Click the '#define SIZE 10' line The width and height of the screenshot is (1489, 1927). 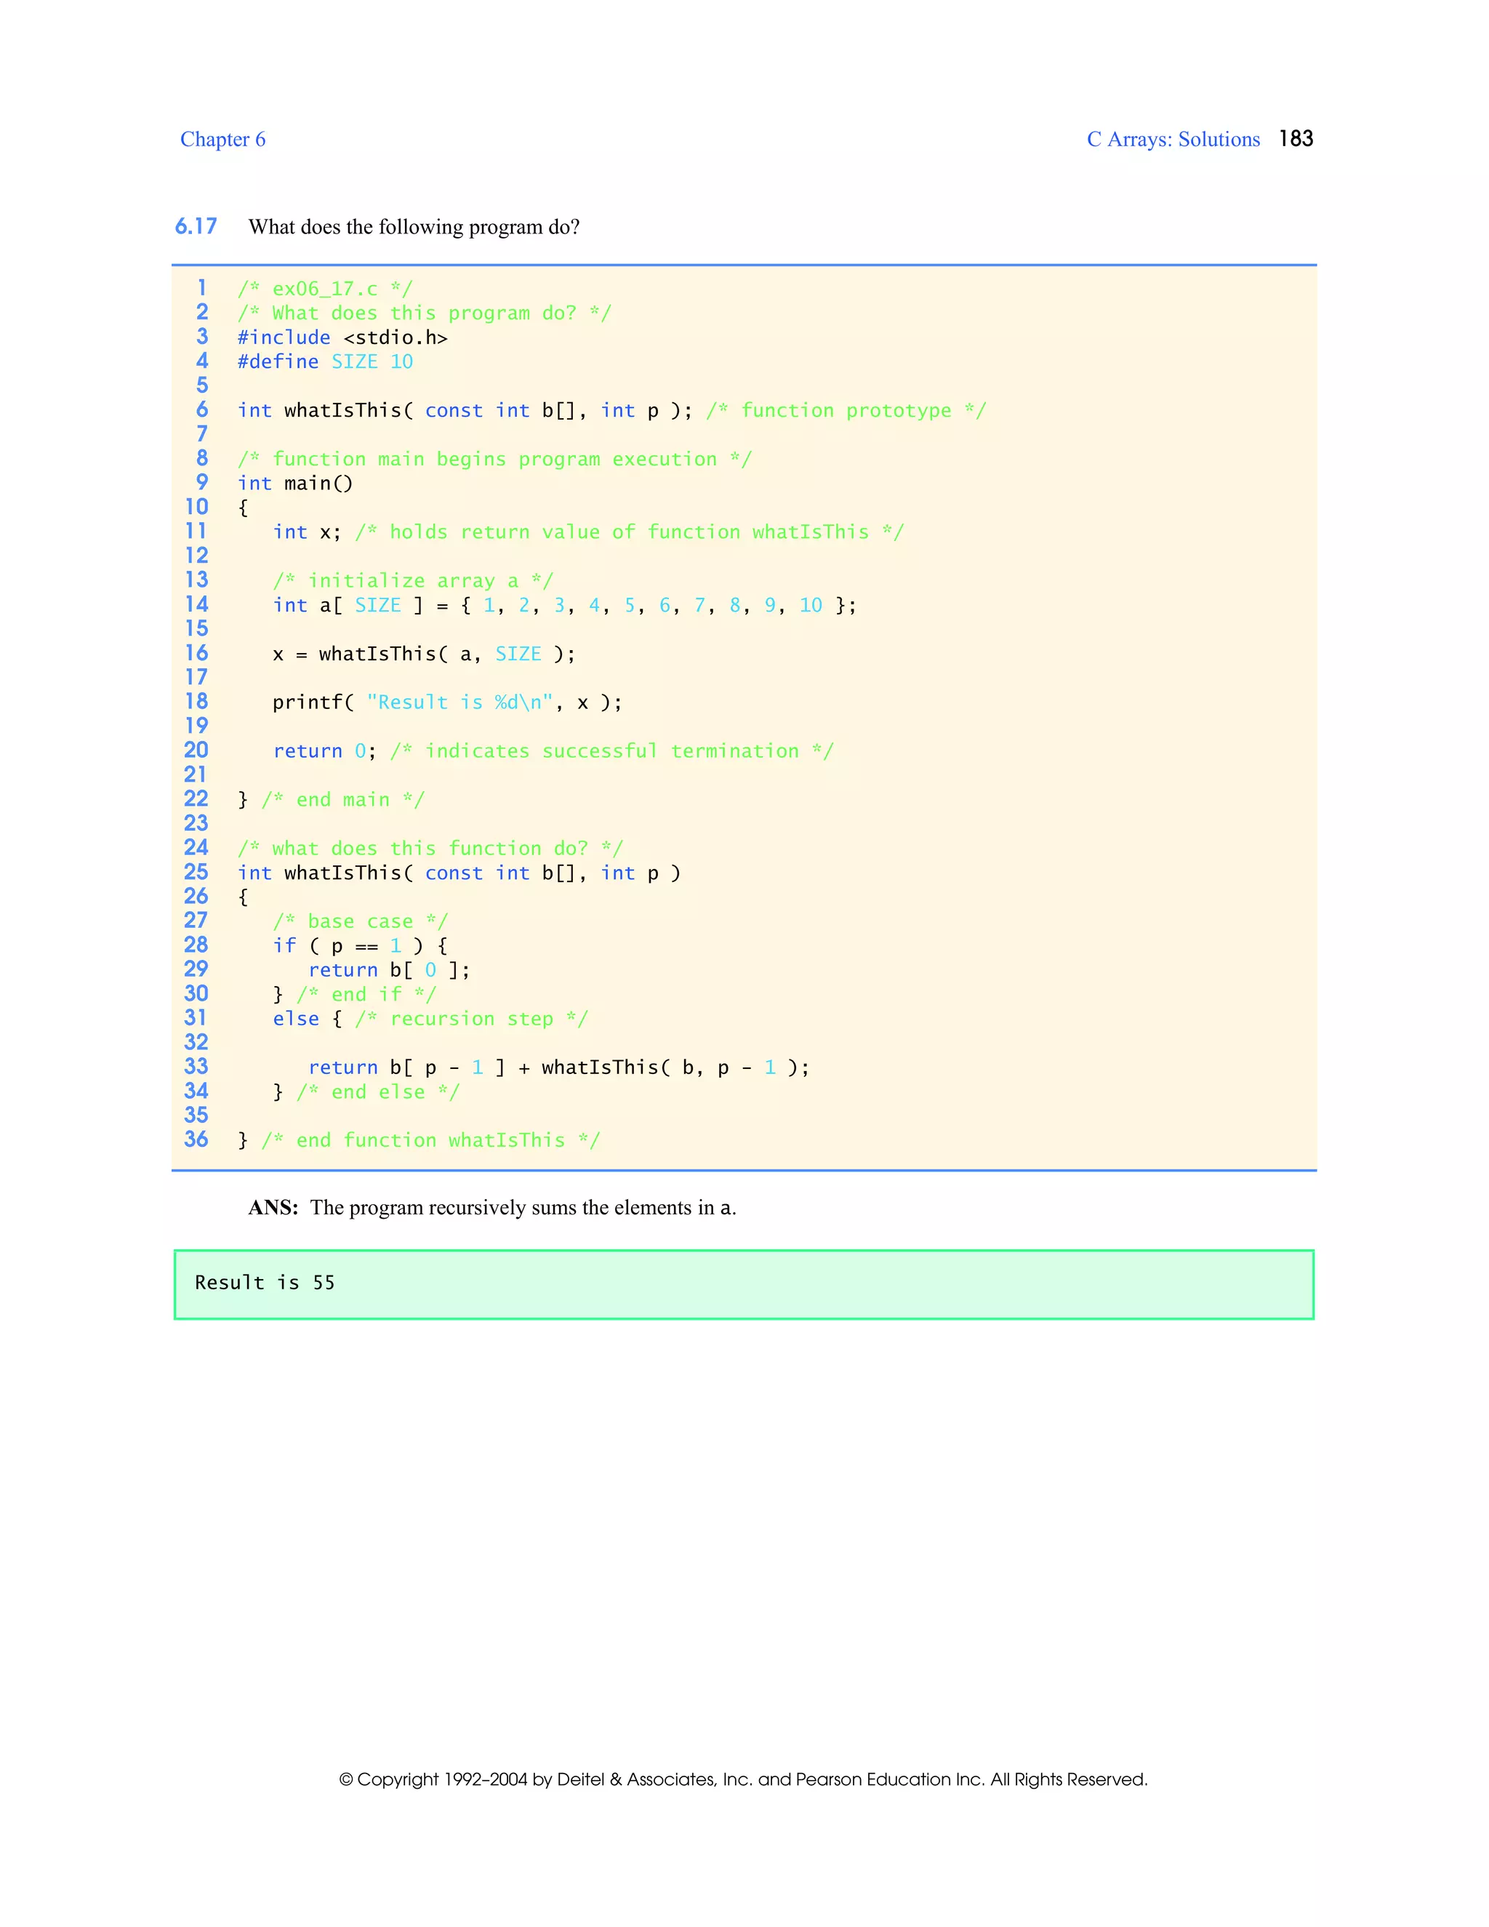324,361
